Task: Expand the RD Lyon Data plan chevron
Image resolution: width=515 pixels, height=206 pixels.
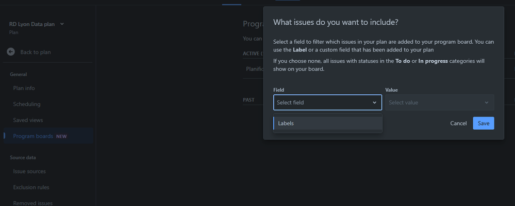Action: tap(62, 24)
